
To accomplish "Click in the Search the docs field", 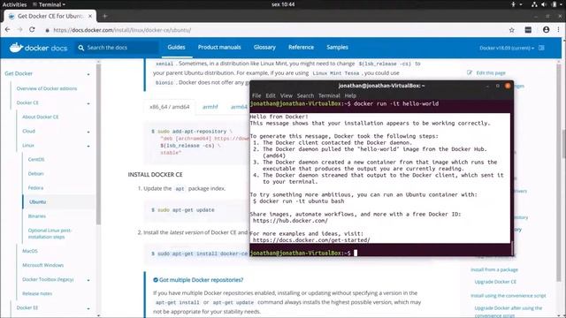I will coord(118,48).
